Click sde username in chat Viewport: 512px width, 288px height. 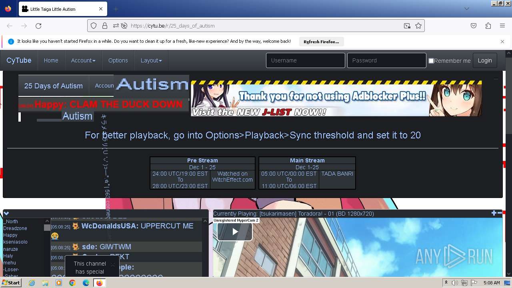(90, 247)
